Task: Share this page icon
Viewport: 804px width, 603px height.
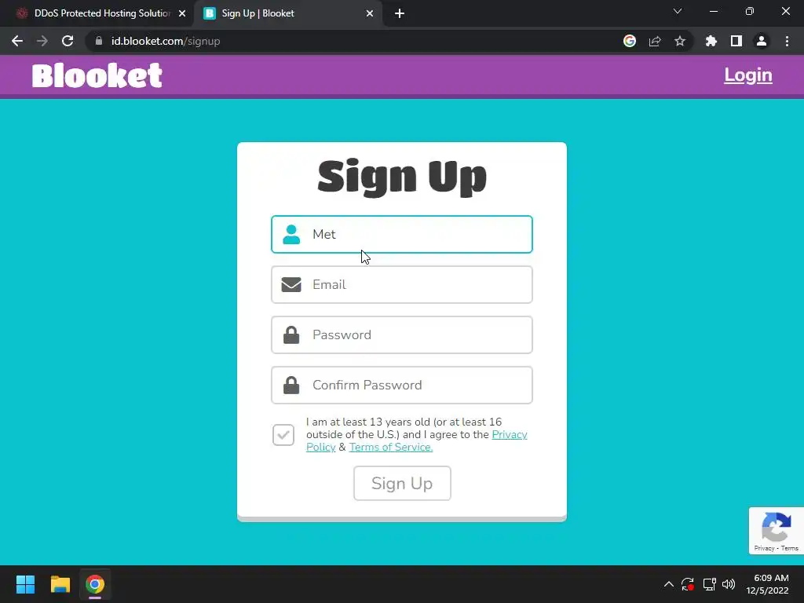Action: [x=655, y=41]
